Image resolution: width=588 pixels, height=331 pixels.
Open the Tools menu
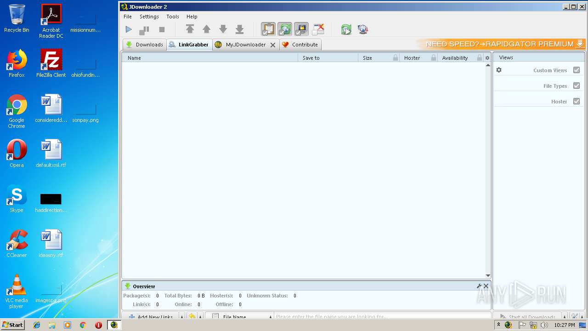click(x=173, y=17)
